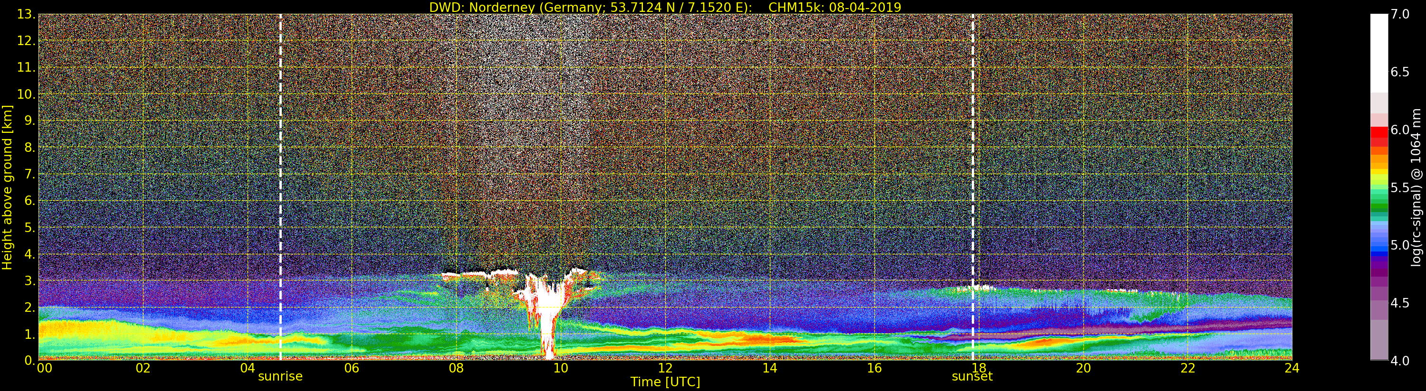
Task: Click the '3.' height tick label
Action: click(x=29, y=280)
